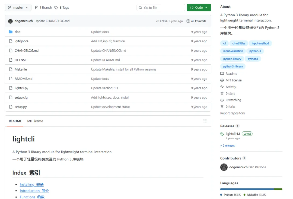Click the eye icon by 0 watching
The height and width of the screenshot is (199, 293).
pyautogui.click(x=222, y=100)
